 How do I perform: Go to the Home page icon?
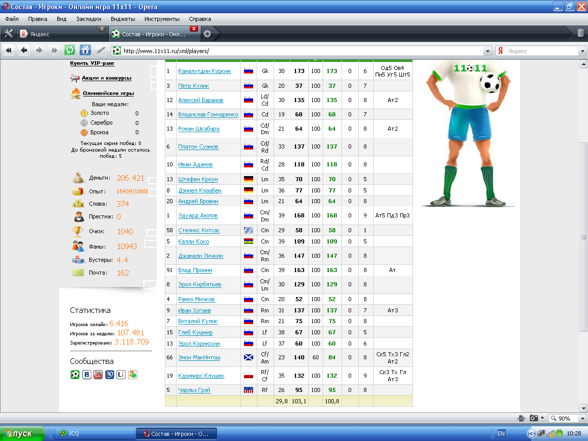tap(85, 50)
